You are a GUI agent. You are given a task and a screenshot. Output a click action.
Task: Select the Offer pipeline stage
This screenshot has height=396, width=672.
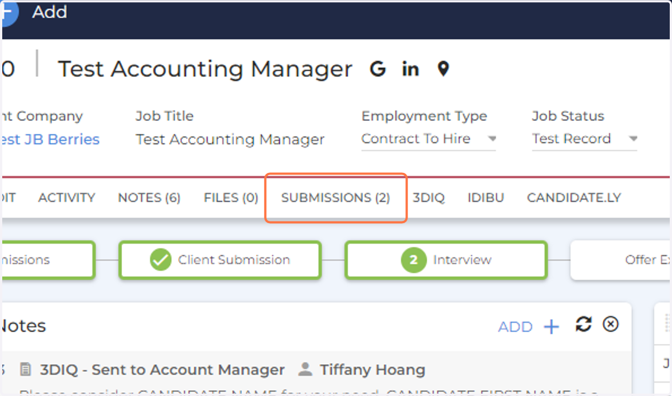click(x=620, y=260)
